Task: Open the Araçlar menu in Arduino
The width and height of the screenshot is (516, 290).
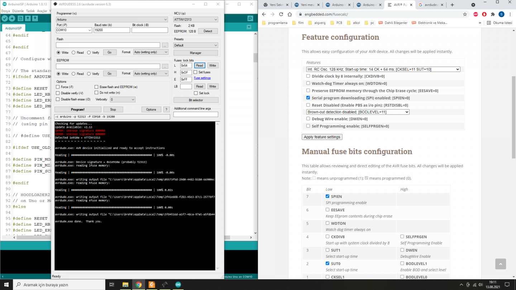Action: 42,11
